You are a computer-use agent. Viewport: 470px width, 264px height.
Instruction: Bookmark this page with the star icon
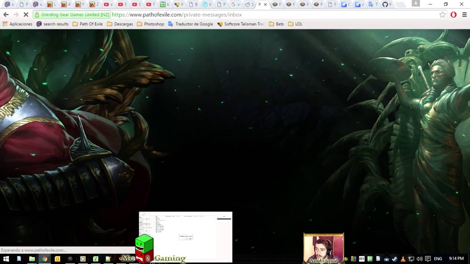(442, 15)
